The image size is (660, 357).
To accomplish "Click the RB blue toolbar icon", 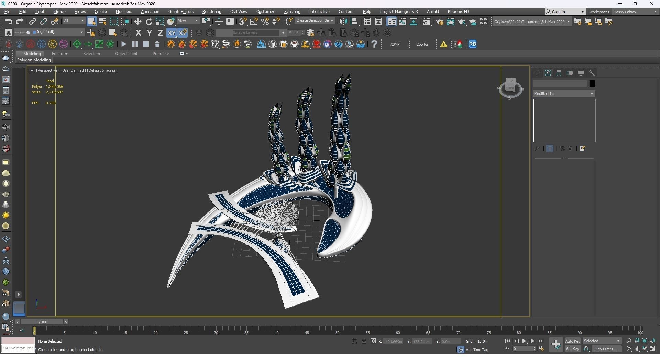I will pyautogui.click(x=472, y=44).
